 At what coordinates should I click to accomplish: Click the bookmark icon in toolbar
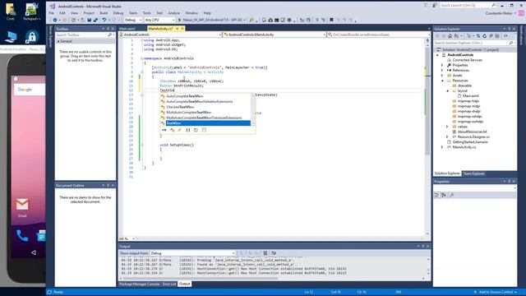[x=331, y=20]
